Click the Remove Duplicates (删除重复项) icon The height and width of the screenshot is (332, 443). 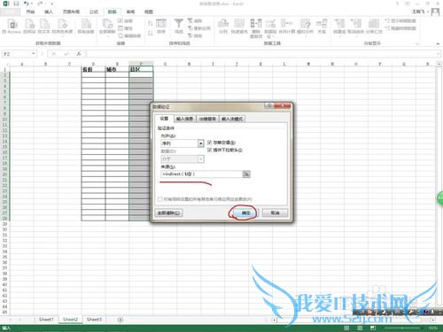[x=256, y=28]
